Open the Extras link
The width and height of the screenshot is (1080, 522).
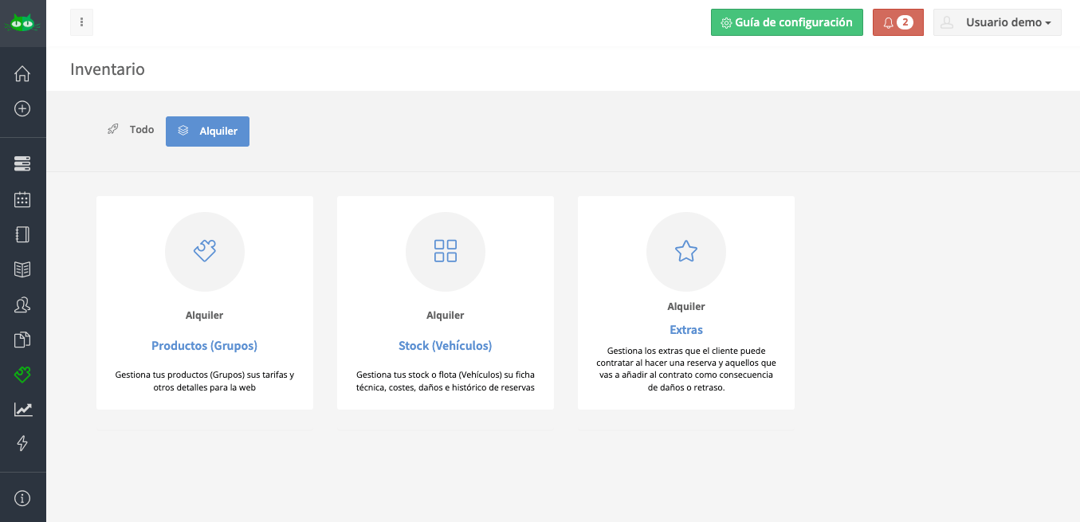click(x=686, y=330)
